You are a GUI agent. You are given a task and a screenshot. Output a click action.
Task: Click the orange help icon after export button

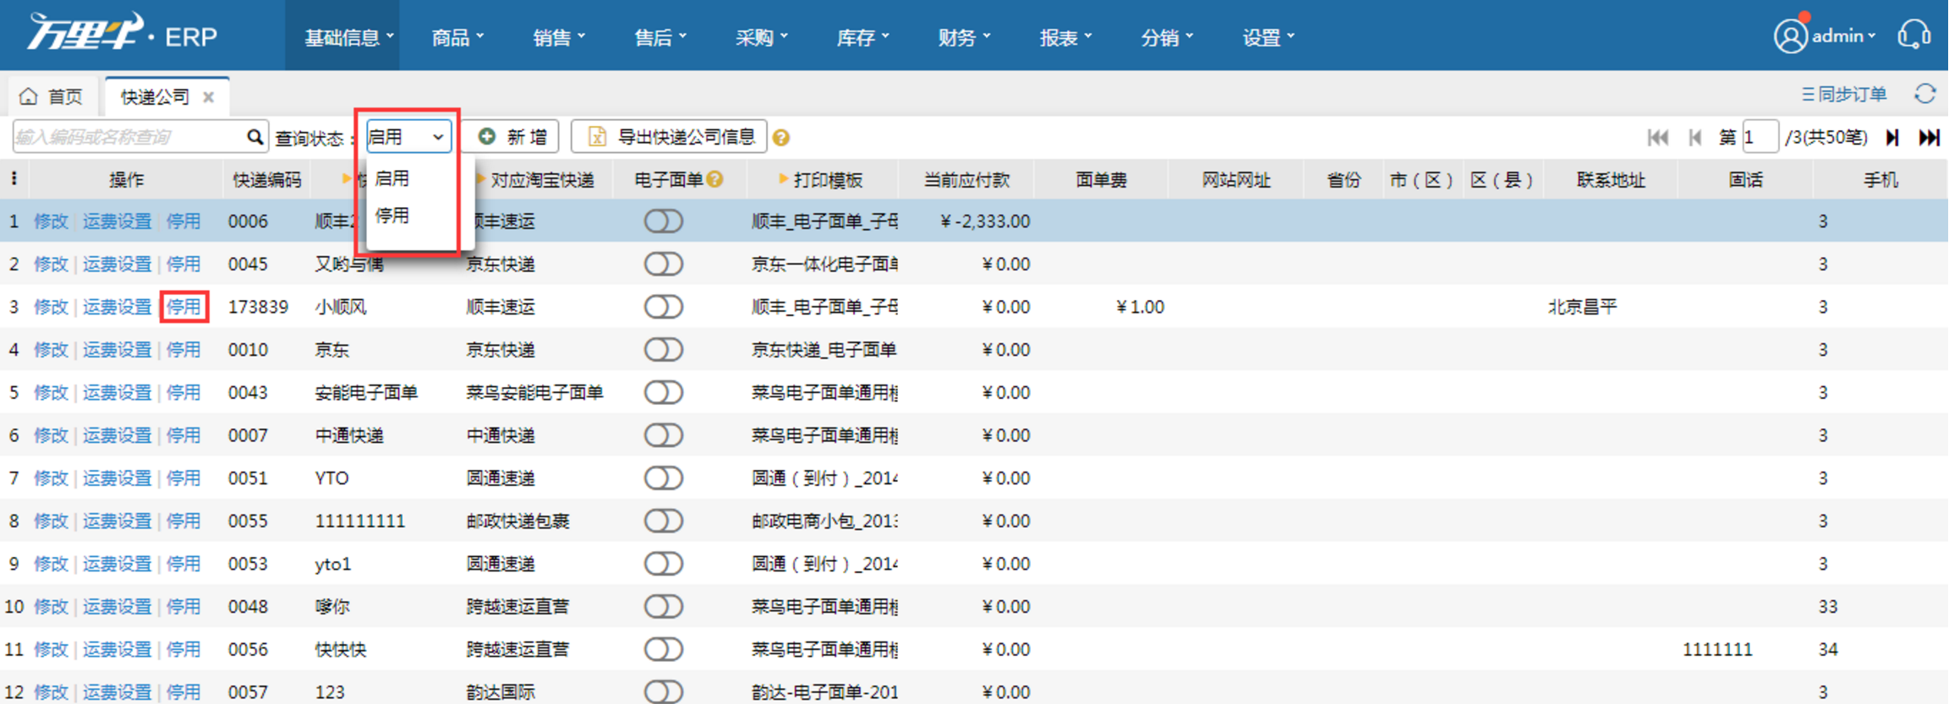(x=781, y=138)
